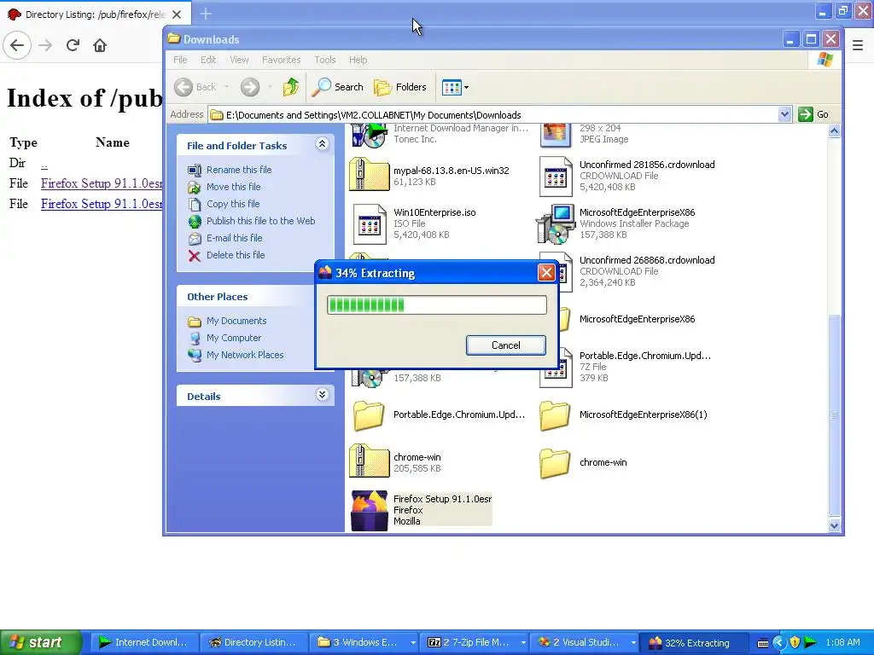This screenshot has height=655, width=874.
Task: Open My Network Places link
Action: point(245,355)
